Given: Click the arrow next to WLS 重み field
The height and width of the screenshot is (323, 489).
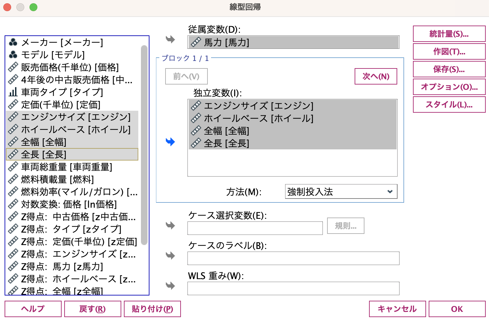Looking at the screenshot, I should tap(171, 285).
